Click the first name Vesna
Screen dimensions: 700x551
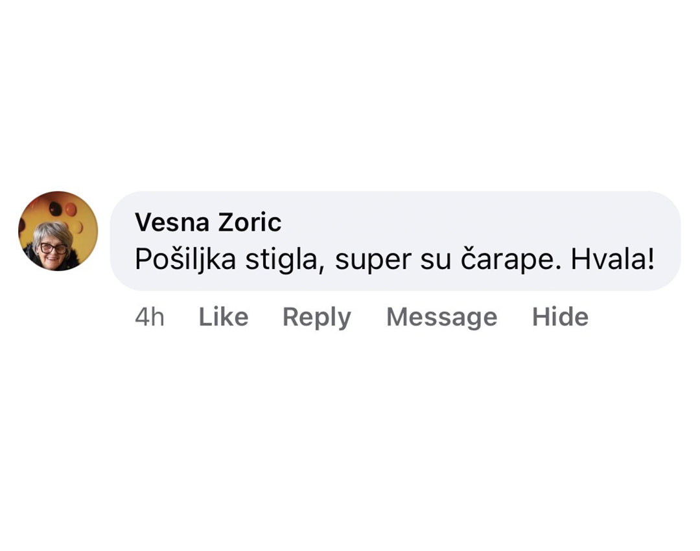(x=172, y=222)
